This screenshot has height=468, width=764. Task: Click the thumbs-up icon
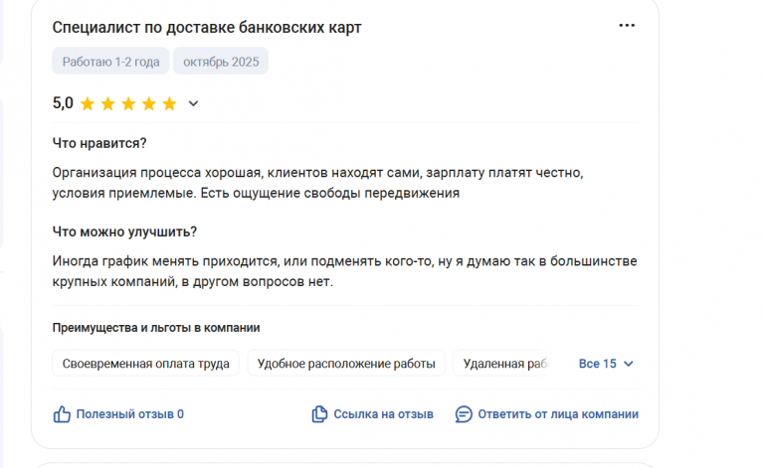pos(62,414)
